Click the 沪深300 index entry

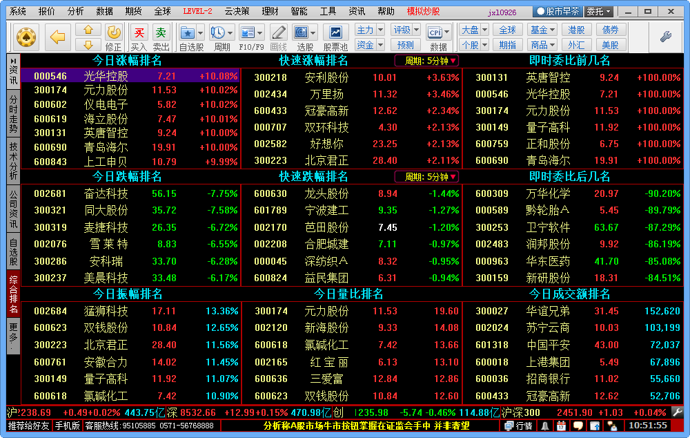click(584, 413)
